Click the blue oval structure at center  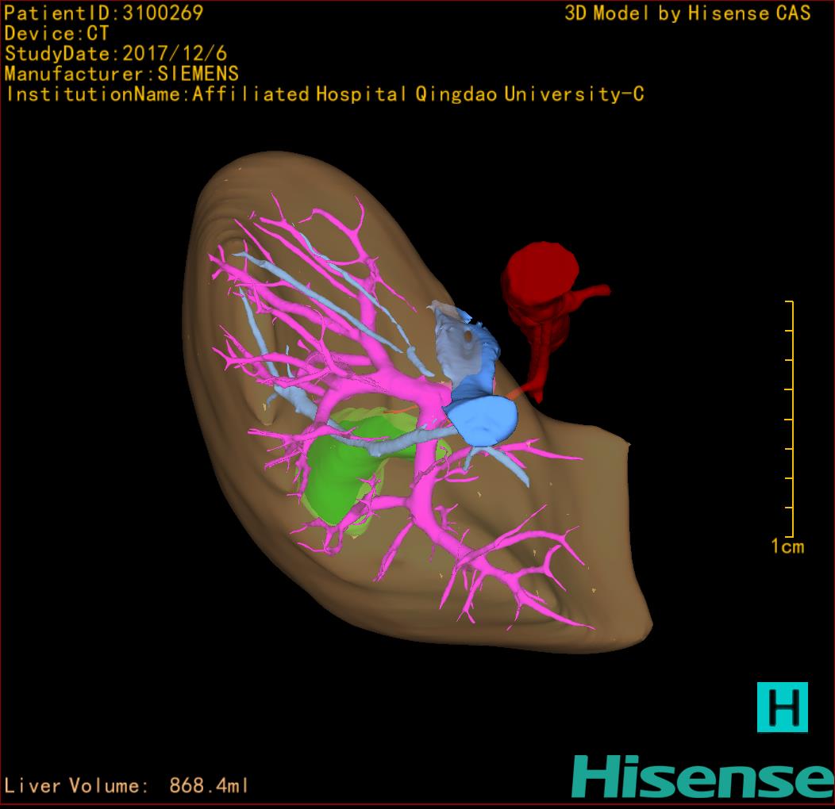[x=483, y=421]
